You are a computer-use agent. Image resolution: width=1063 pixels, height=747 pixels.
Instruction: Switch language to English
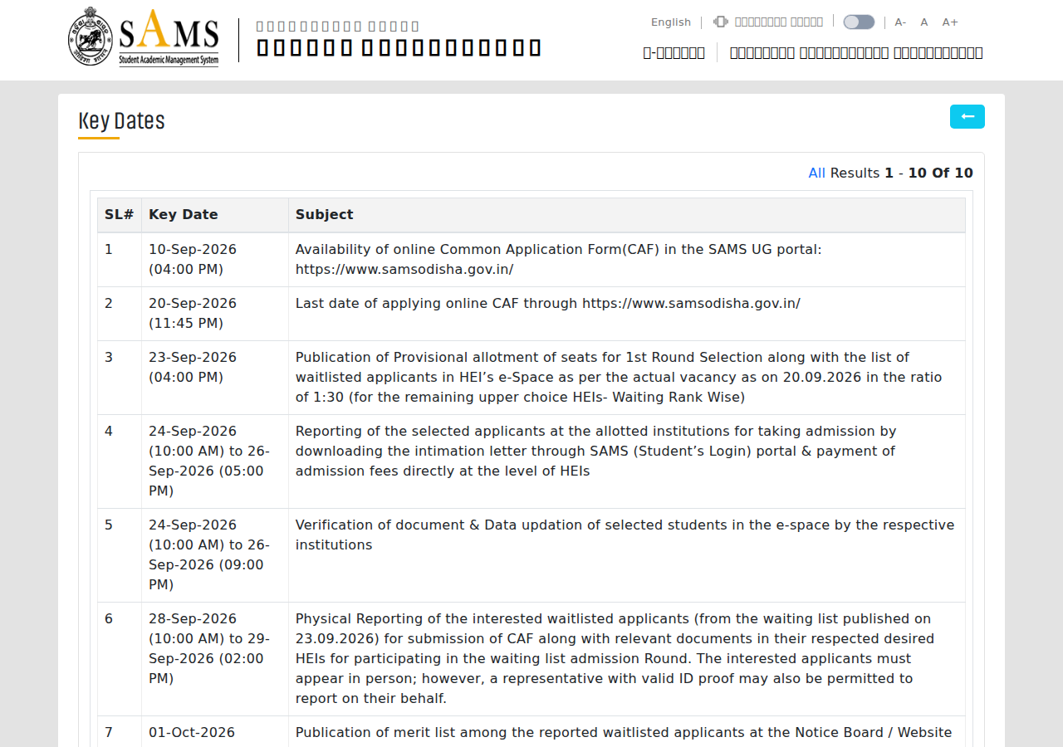coord(671,22)
